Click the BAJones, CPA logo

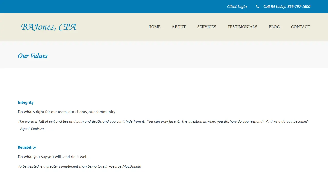[x=49, y=27]
